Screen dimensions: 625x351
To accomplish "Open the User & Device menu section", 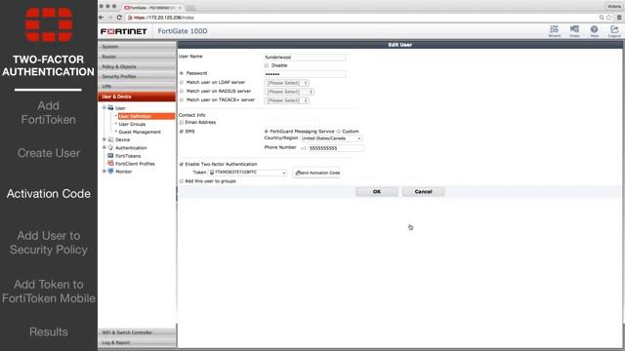I will 137,97.
